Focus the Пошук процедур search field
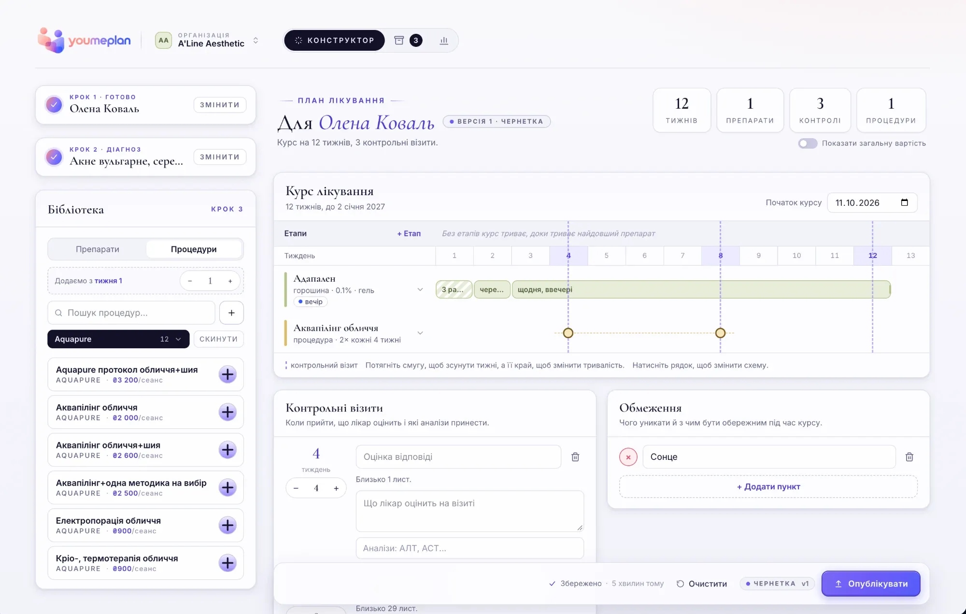966x614 pixels. [x=131, y=313]
